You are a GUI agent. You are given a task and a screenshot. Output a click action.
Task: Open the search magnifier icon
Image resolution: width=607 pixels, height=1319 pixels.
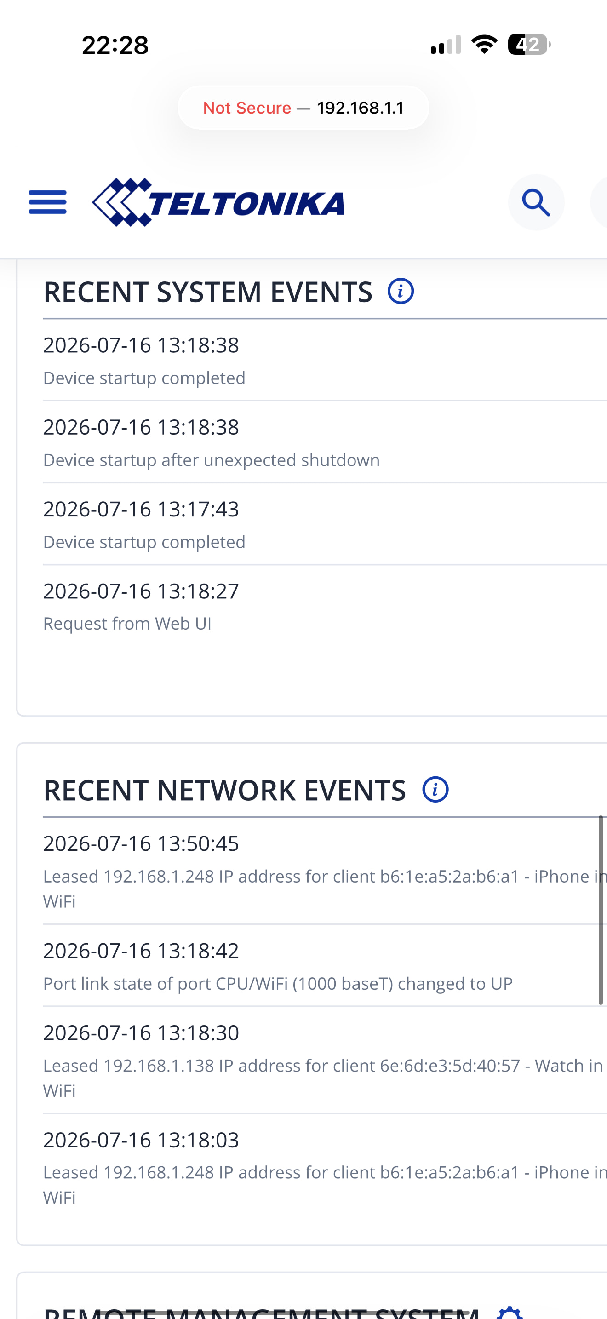click(536, 202)
